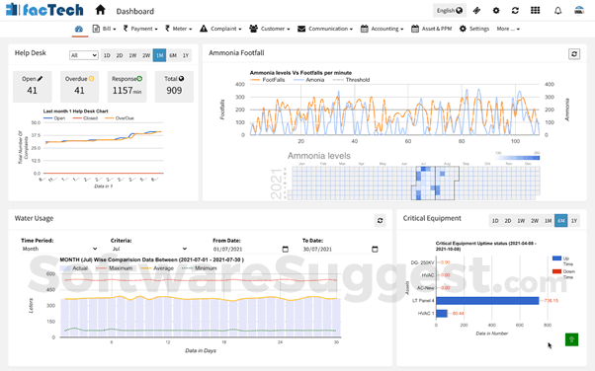Open the dashboard gauge tab icon
This screenshot has height=371, width=595.
tap(79, 29)
